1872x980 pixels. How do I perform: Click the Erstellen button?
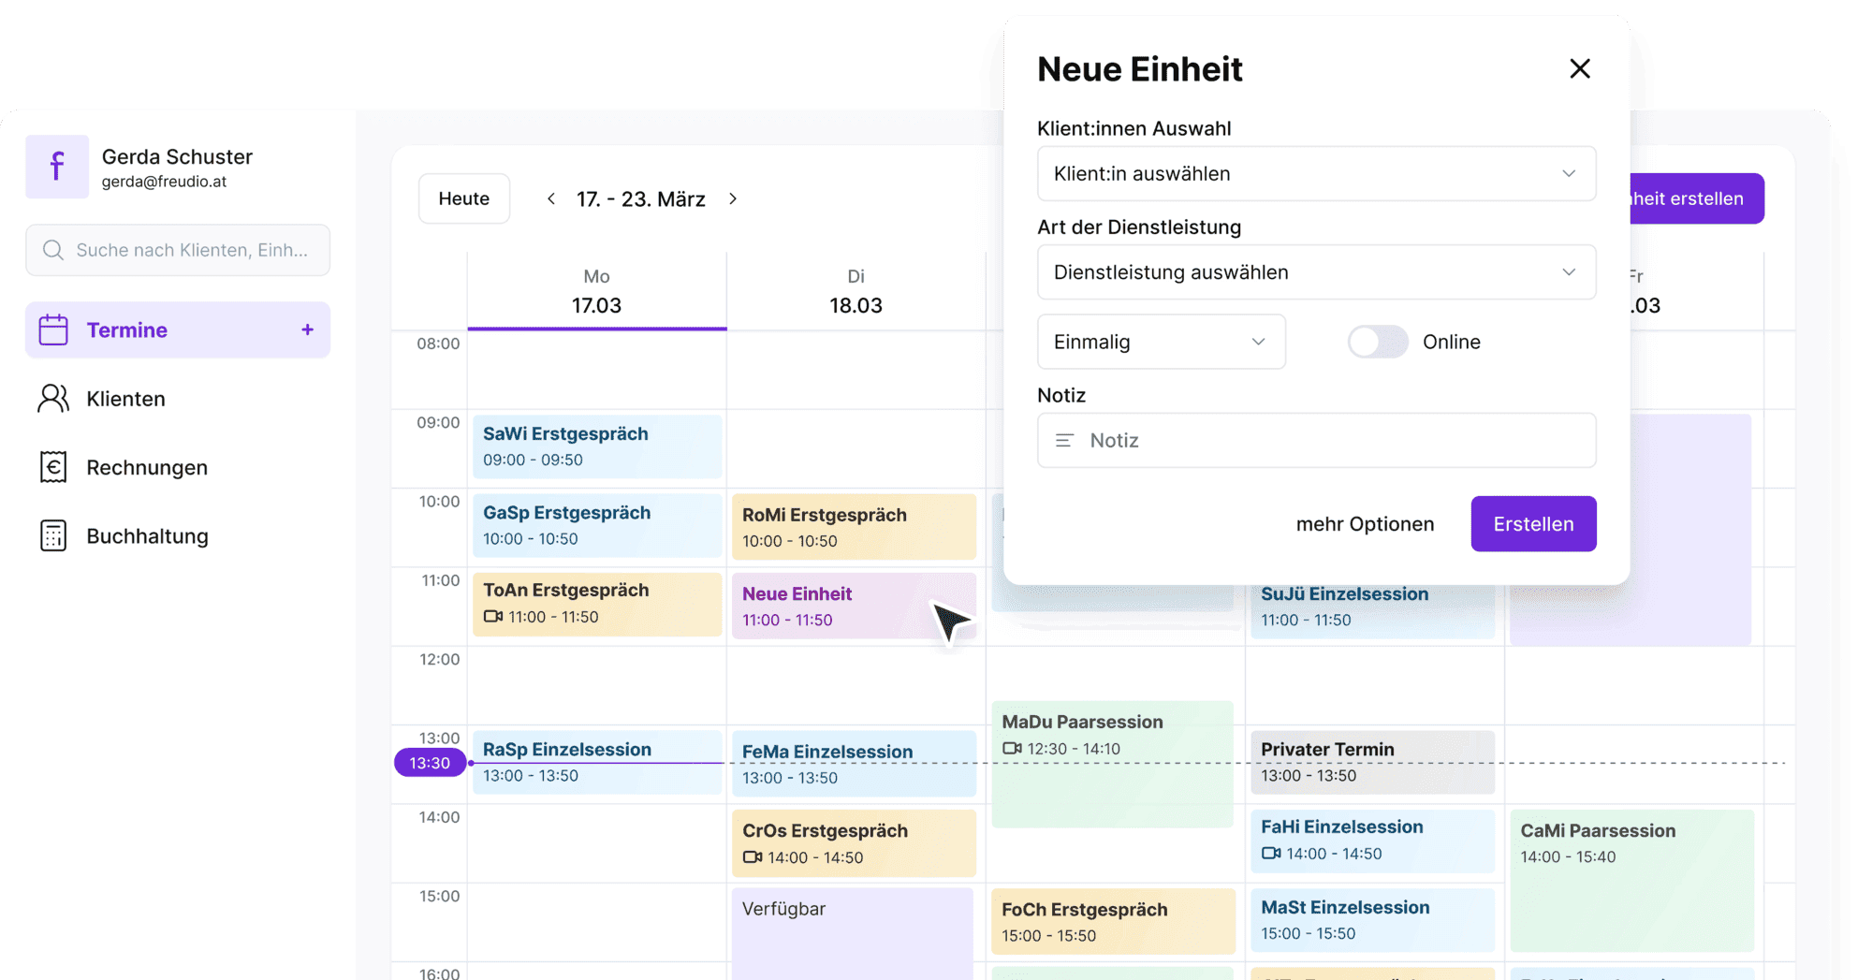[x=1533, y=523]
